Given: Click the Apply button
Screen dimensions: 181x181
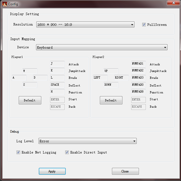Looking at the screenshot, I should pos(52,171).
